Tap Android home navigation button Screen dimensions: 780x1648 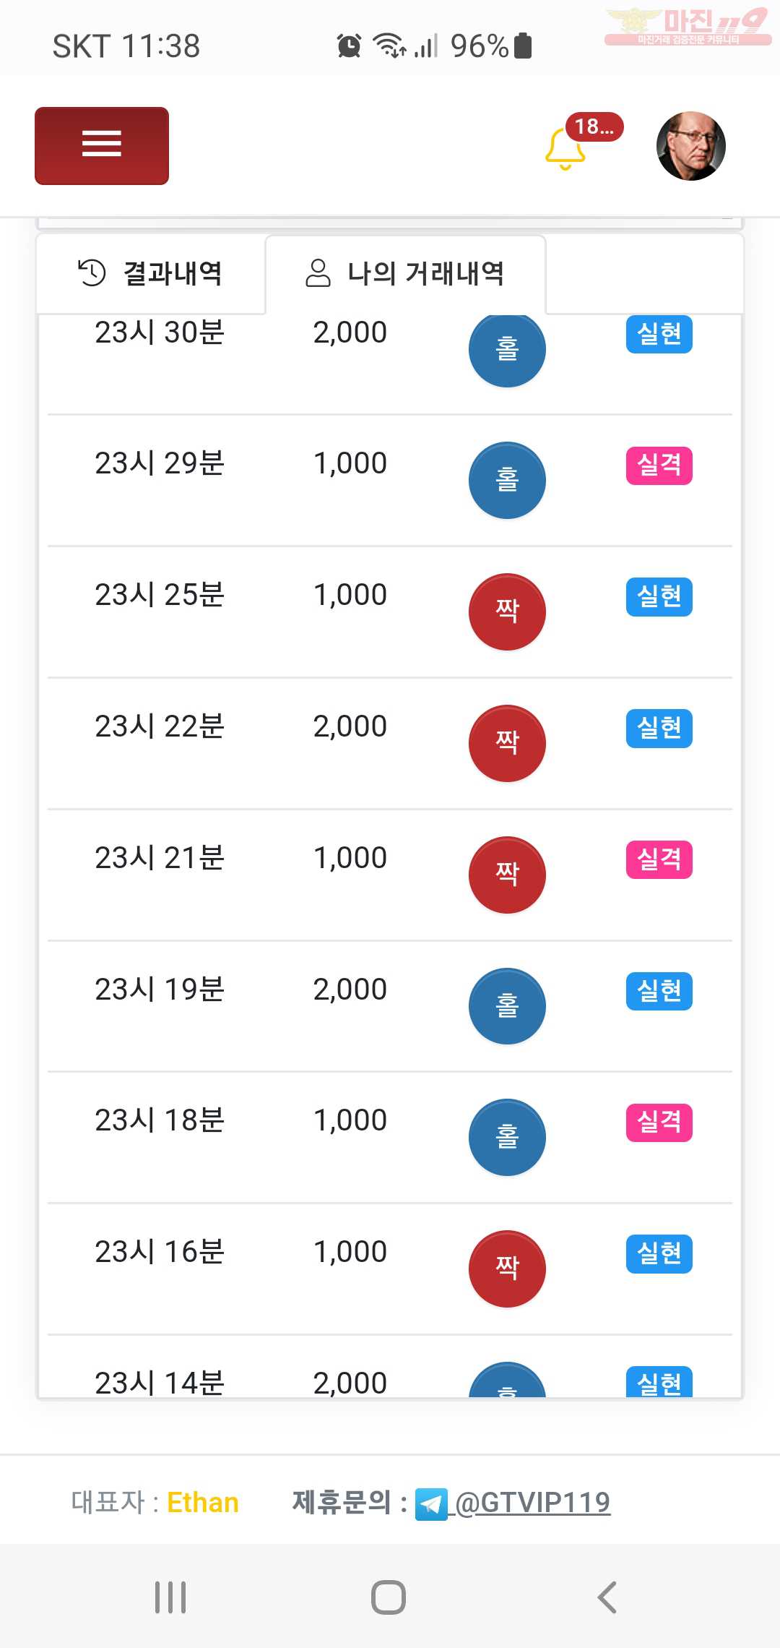(x=389, y=1597)
